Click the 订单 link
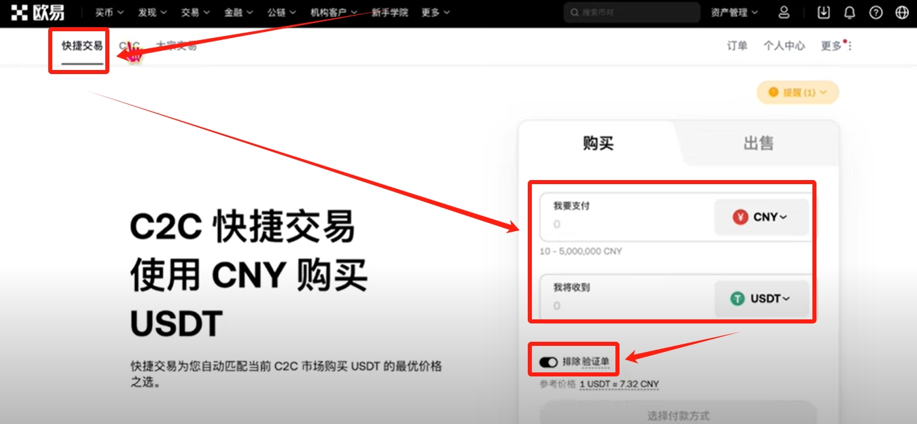The height and width of the screenshot is (424, 917). (737, 46)
